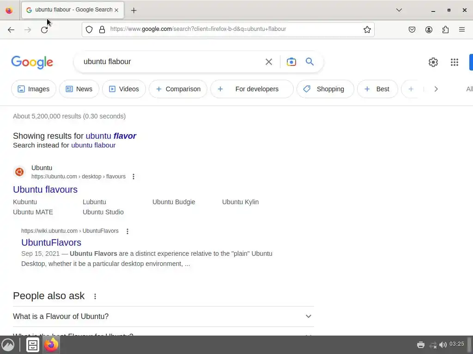The width and height of the screenshot is (473, 354).
Task: Open People also ask options menu
Action: [95, 296]
